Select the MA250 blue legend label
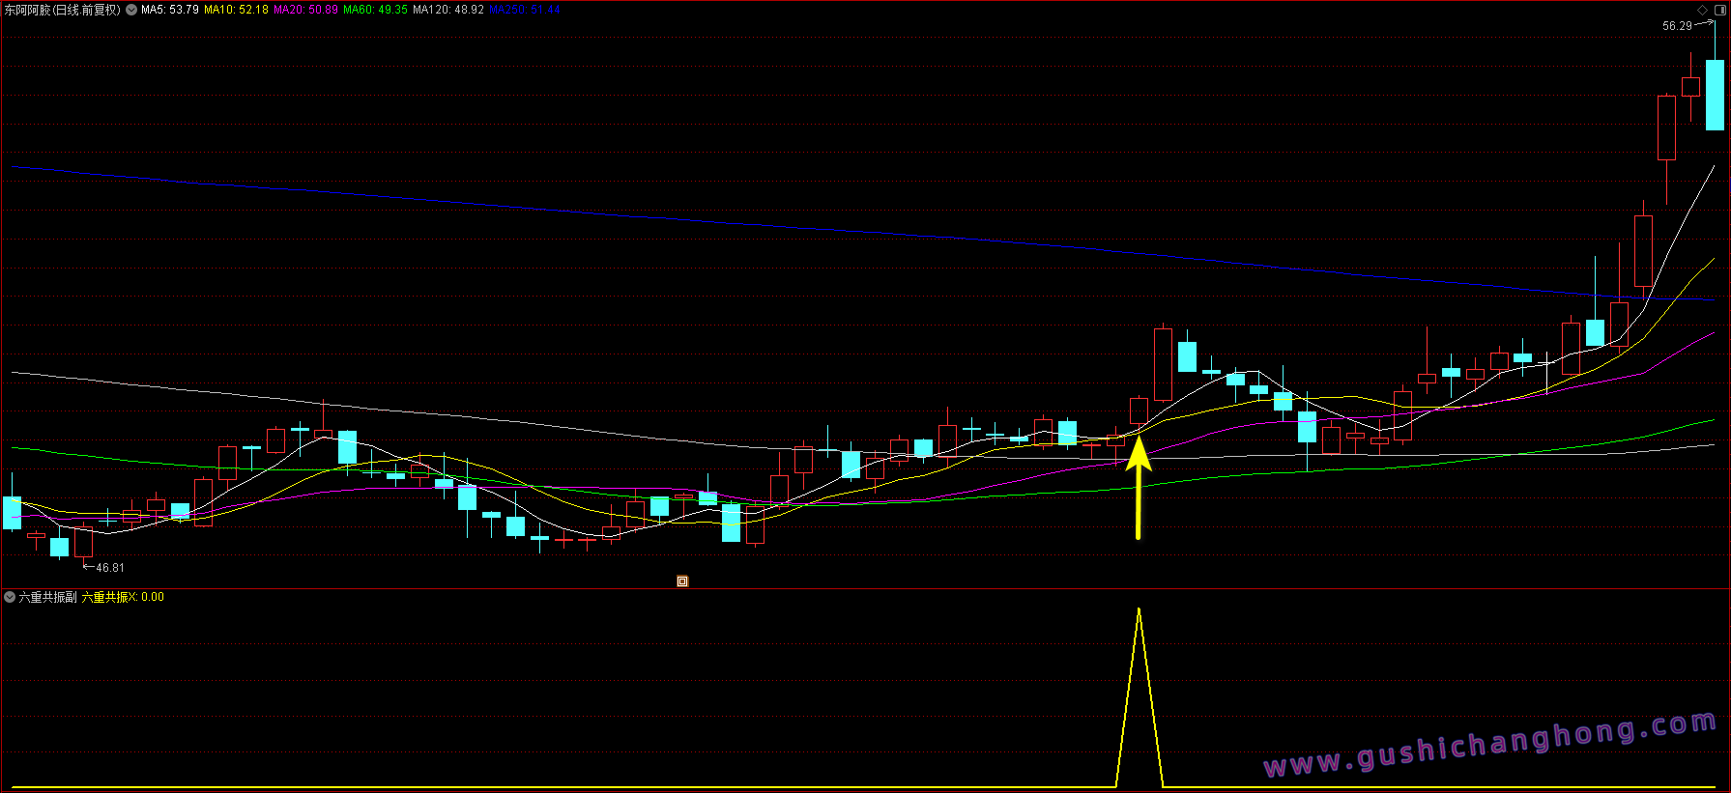This screenshot has width=1731, height=793. pyautogui.click(x=524, y=10)
